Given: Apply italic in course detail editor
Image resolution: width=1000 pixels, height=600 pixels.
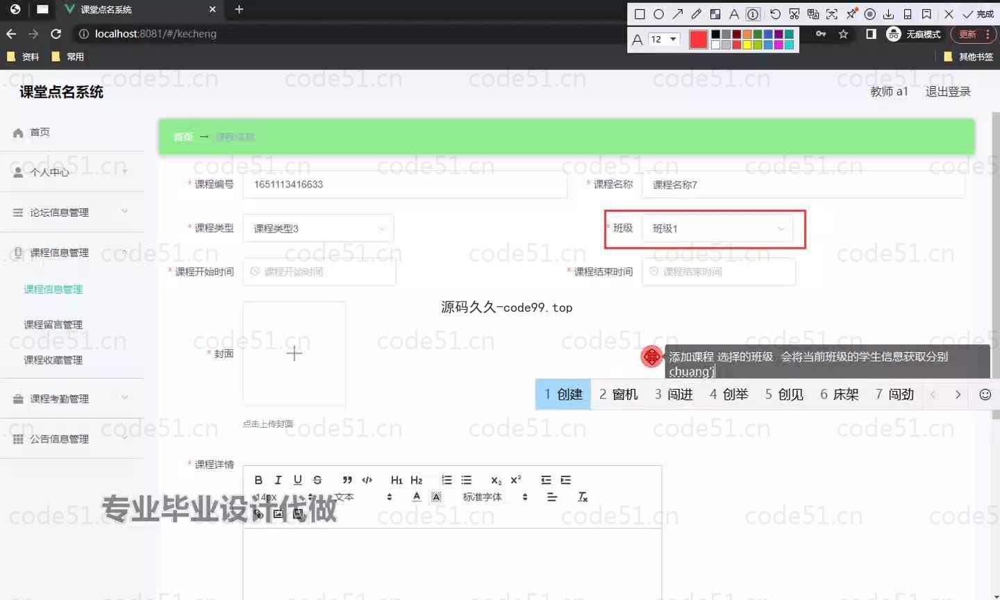Looking at the screenshot, I should pyautogui.click(x=278, y=480).
